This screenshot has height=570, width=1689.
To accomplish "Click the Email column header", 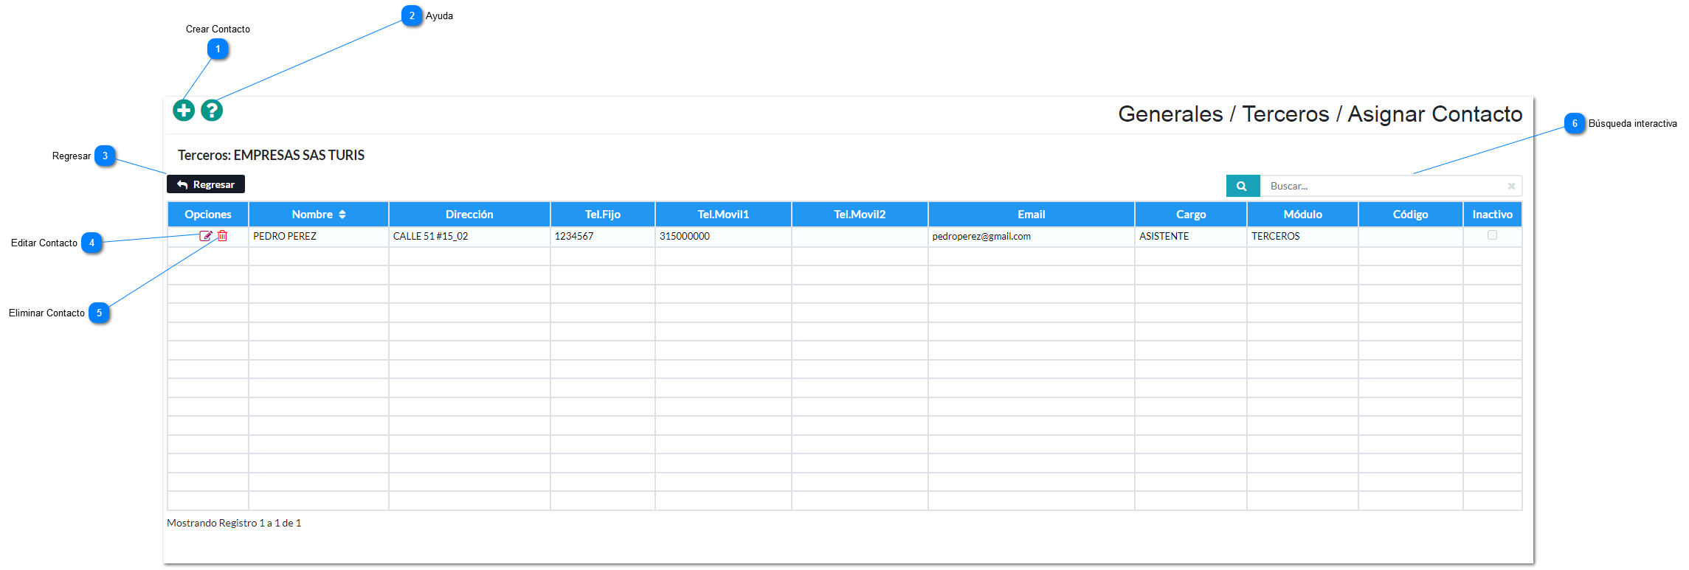I will (1032, 215).
